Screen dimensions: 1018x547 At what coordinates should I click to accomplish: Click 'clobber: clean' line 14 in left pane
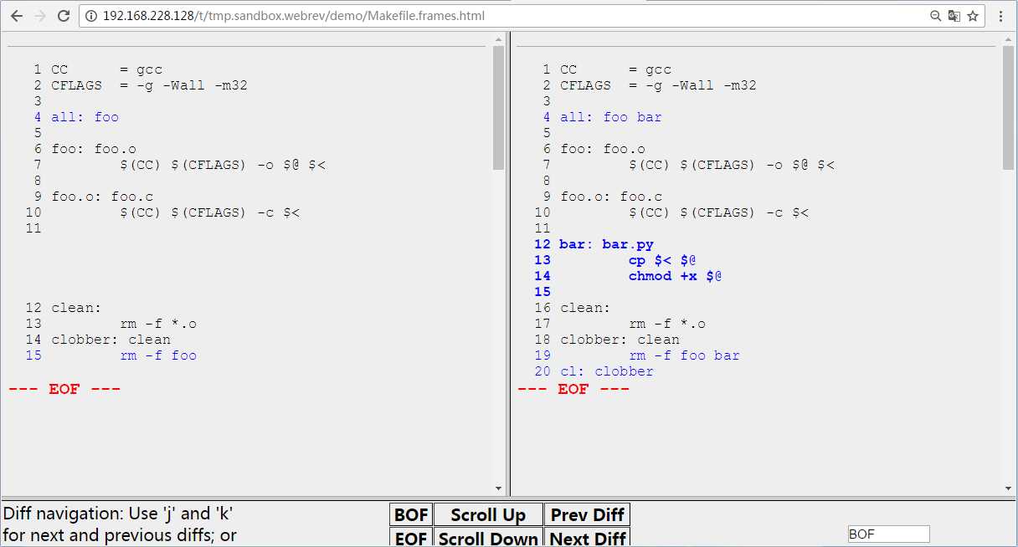[x=111, y=340]
